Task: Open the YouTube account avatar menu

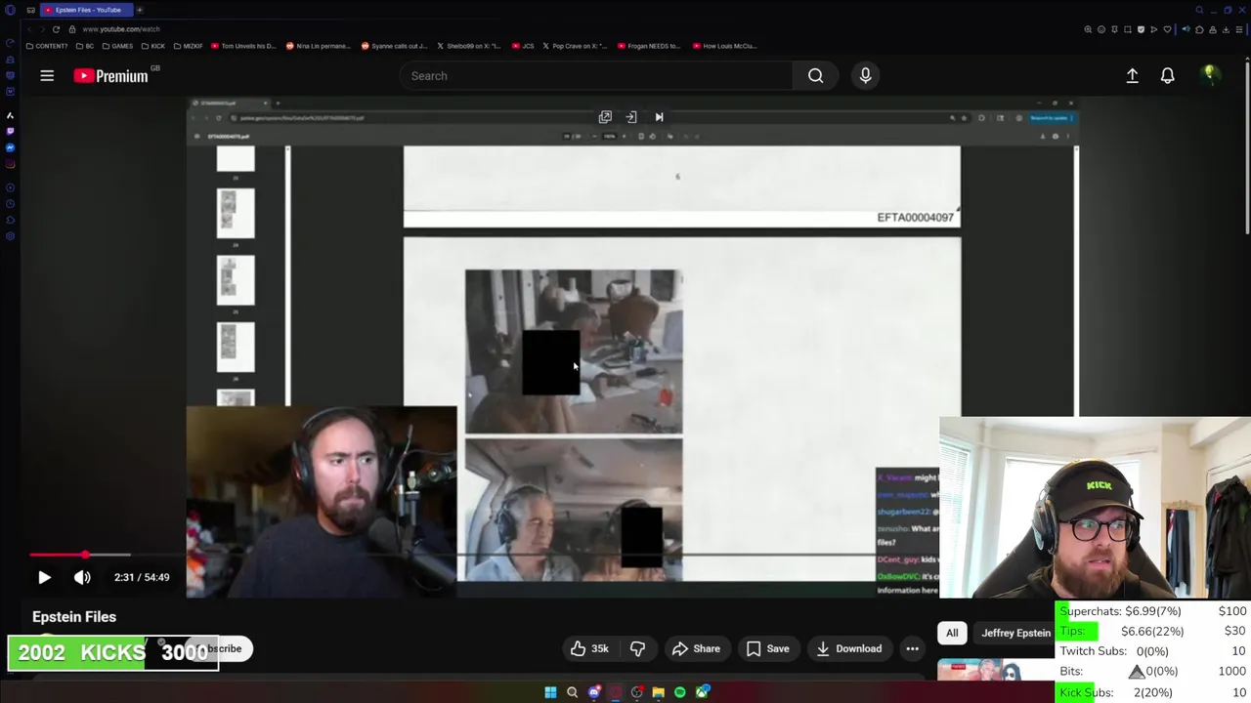Action: coord(1209,75)
